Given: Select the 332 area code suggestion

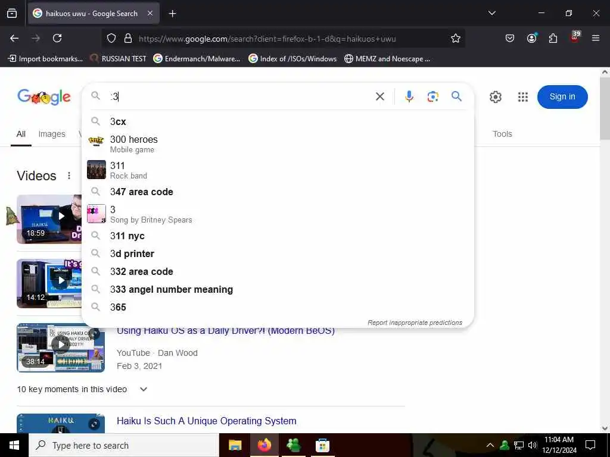Looking at the screenshot, I should pyautogui.click(x=278, y=271).
